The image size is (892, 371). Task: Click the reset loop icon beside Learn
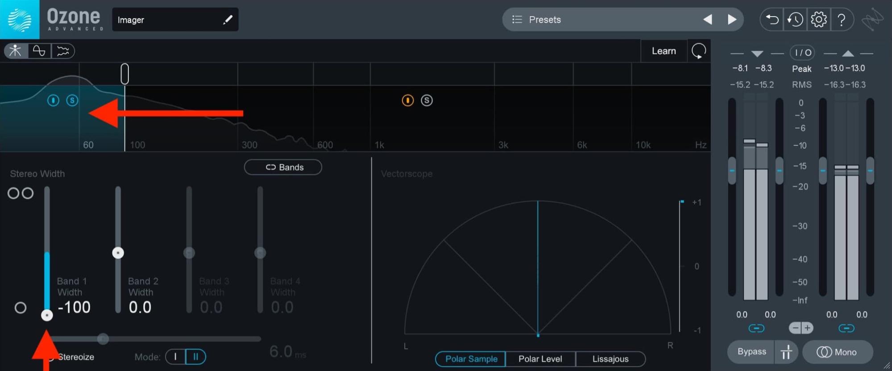pyautogui.click(x=699, y=51)
